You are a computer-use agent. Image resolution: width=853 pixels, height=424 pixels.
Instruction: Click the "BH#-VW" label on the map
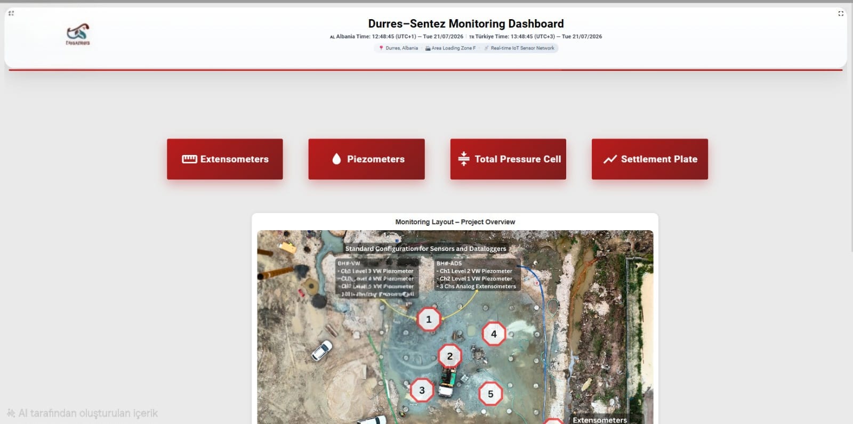click(349, 263)
